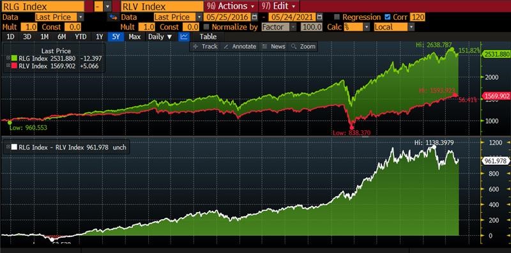Activate the Zoom magnifier tool
Screen dimensions: 511x253
pyautogui.click(x=303, y=47)
